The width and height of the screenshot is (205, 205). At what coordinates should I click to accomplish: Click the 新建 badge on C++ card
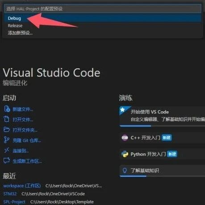point(167,138)
